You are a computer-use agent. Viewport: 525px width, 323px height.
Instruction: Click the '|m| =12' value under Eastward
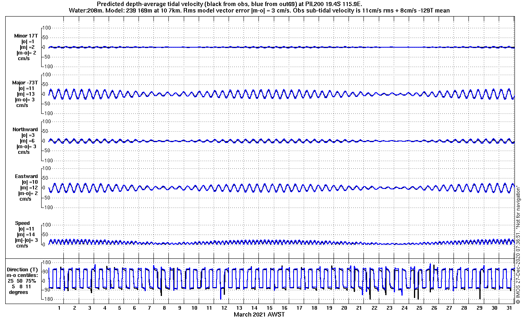(28, 188)
